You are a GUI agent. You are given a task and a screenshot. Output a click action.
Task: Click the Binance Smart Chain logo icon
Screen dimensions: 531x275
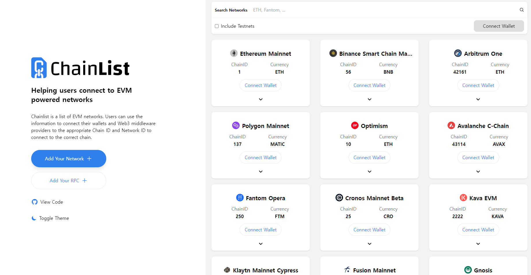pos(333,53)
